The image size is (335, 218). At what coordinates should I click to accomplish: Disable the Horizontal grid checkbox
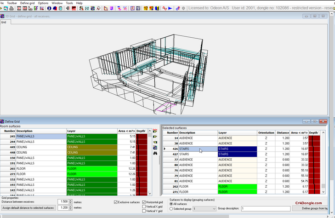(144, 202)
